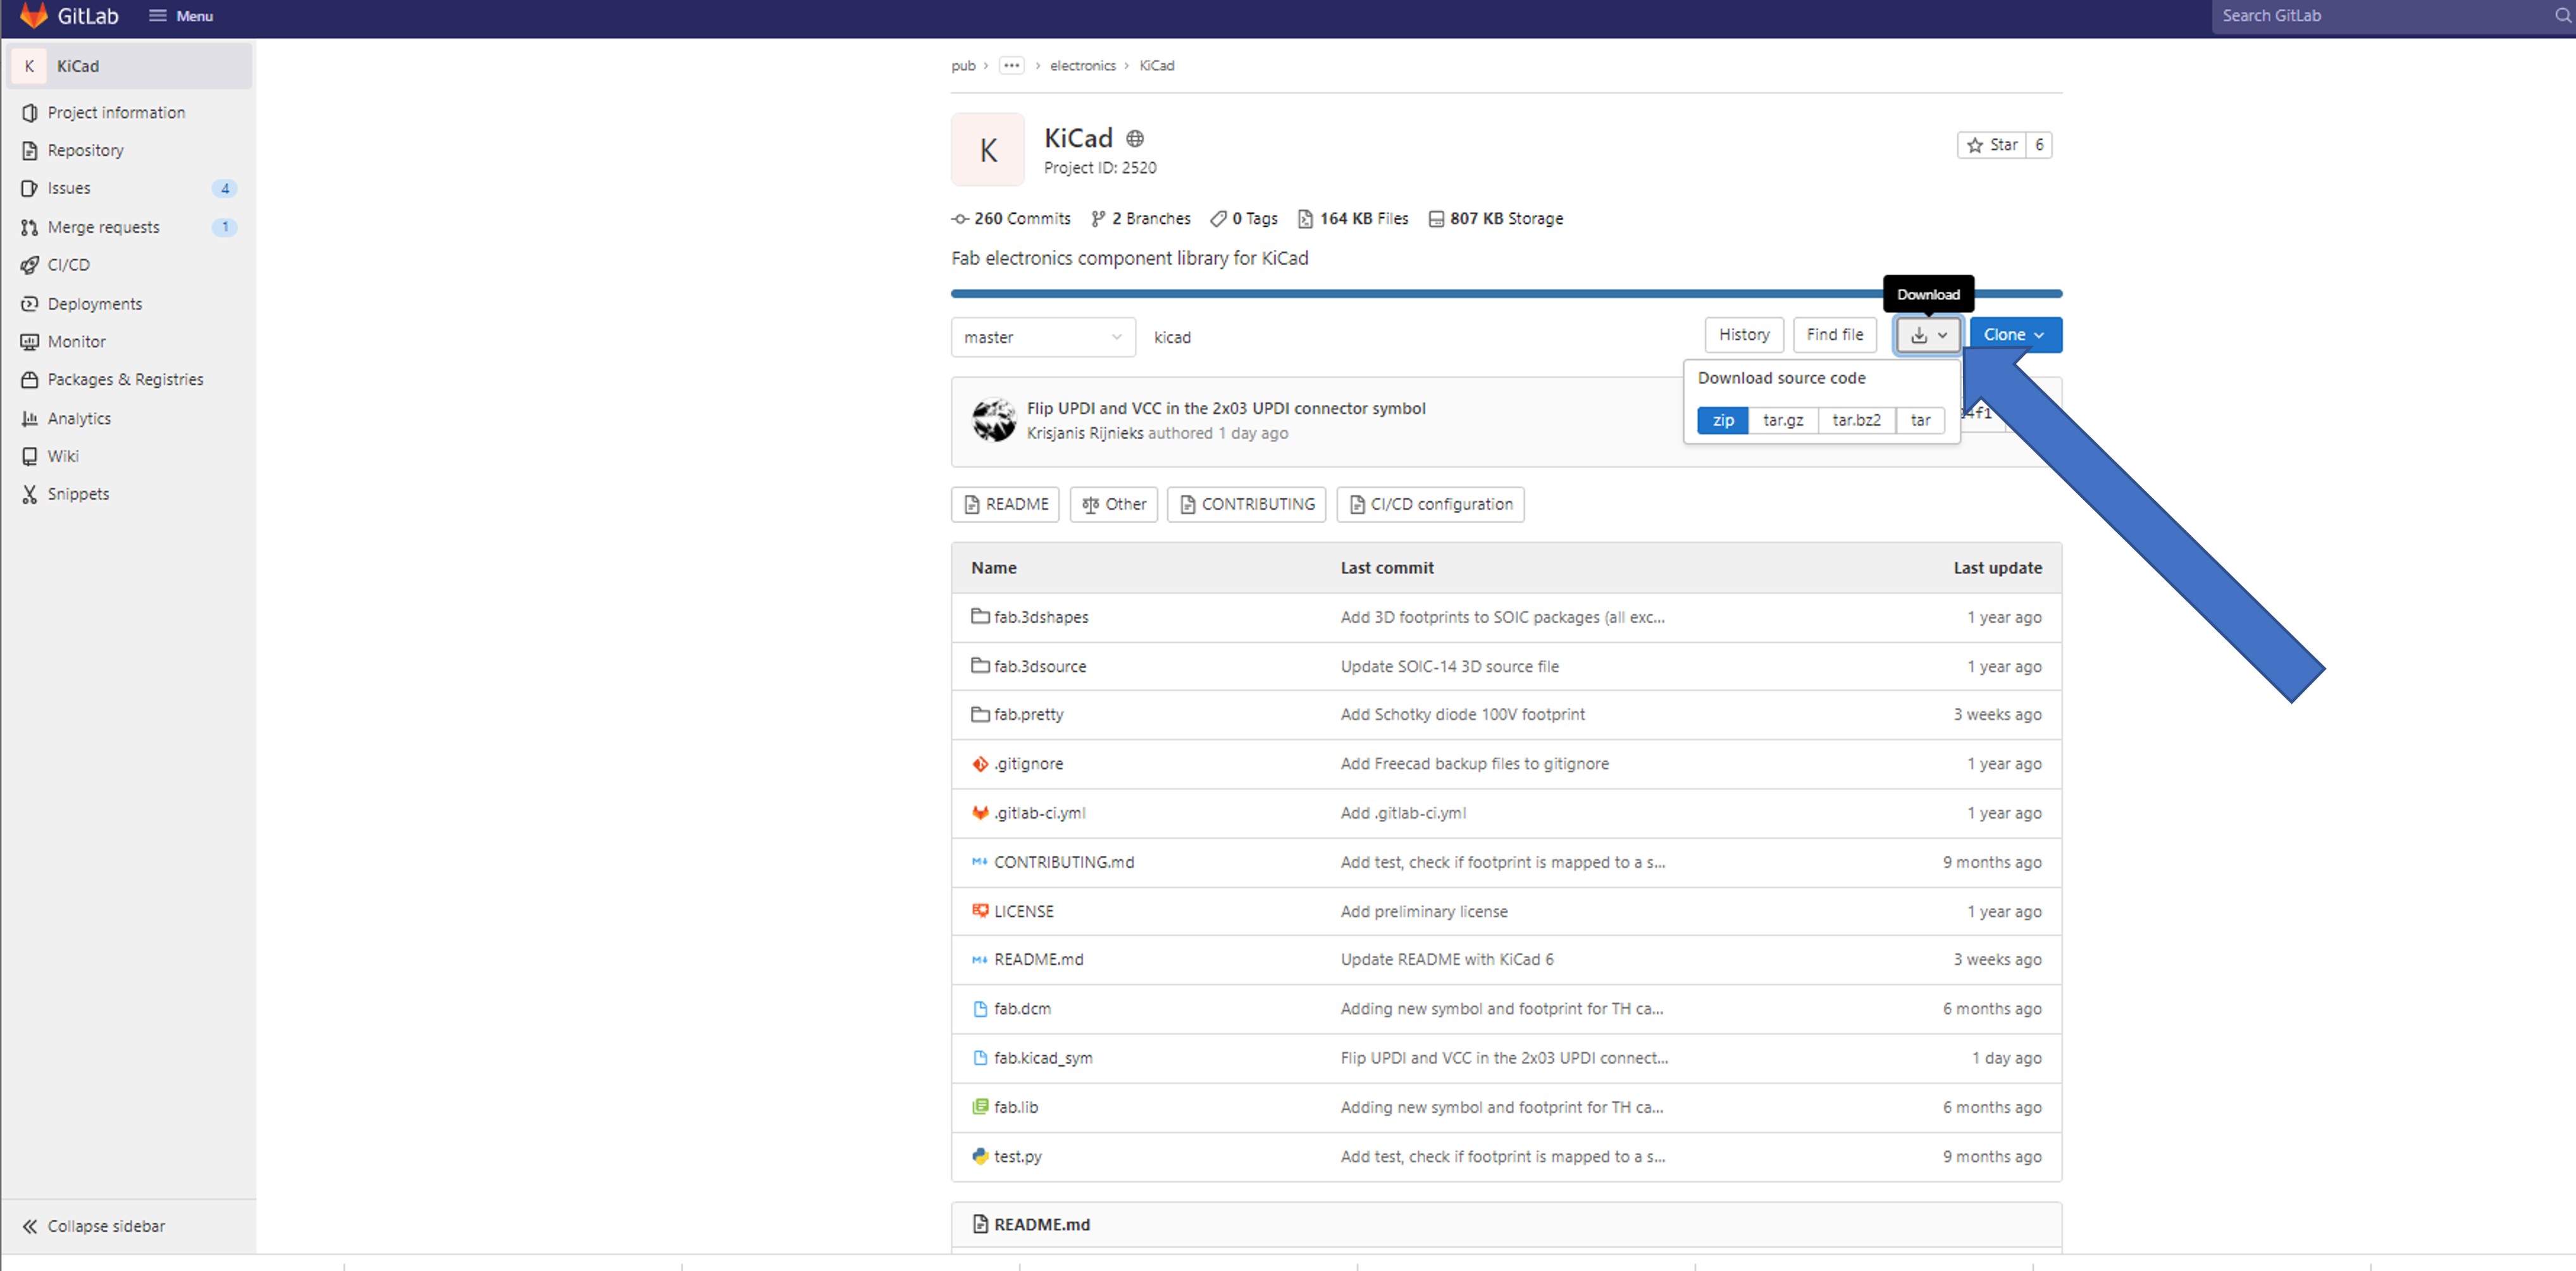
Task: Go to Repository section
Action: 85,150
